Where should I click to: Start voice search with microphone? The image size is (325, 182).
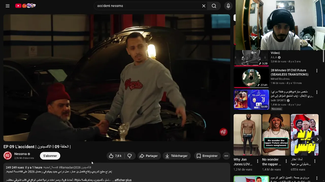click(x=228, y=6)
